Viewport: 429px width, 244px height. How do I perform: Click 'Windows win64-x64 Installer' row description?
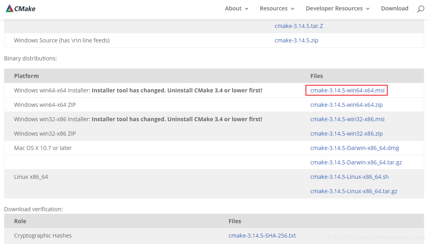(x=138, y=90)
